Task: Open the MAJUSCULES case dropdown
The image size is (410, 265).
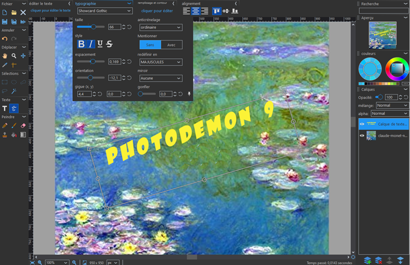Action: [160, 62]
